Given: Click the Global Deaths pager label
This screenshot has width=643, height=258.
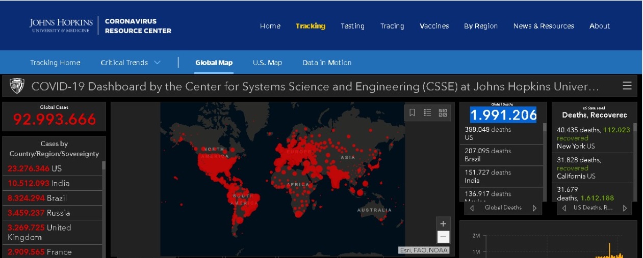Looking at the screenshot, I should point(503,208).
